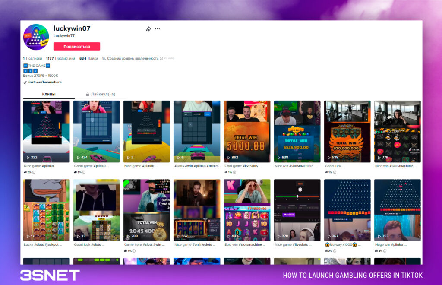Viewport: 442px width, 285px height.
Task: Open the three-dot more options icon
Action: coord(157,28)
